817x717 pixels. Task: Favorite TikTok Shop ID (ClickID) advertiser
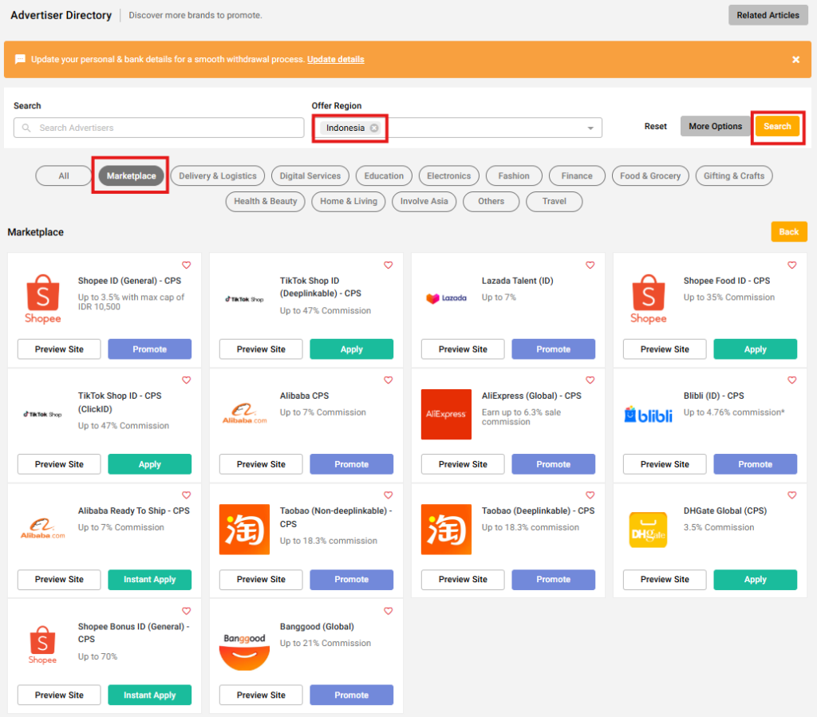pyautogui.click(x=187, y=380)
